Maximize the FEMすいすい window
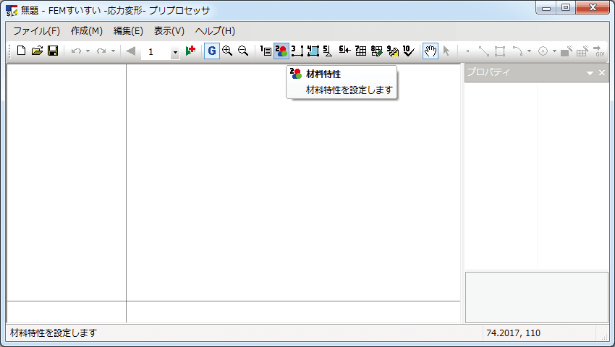The height and width of the screenshot is (347, 615). point(565,7)
